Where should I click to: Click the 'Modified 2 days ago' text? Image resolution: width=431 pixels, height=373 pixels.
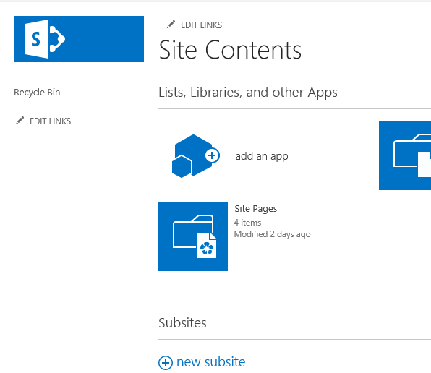(272, 234)
